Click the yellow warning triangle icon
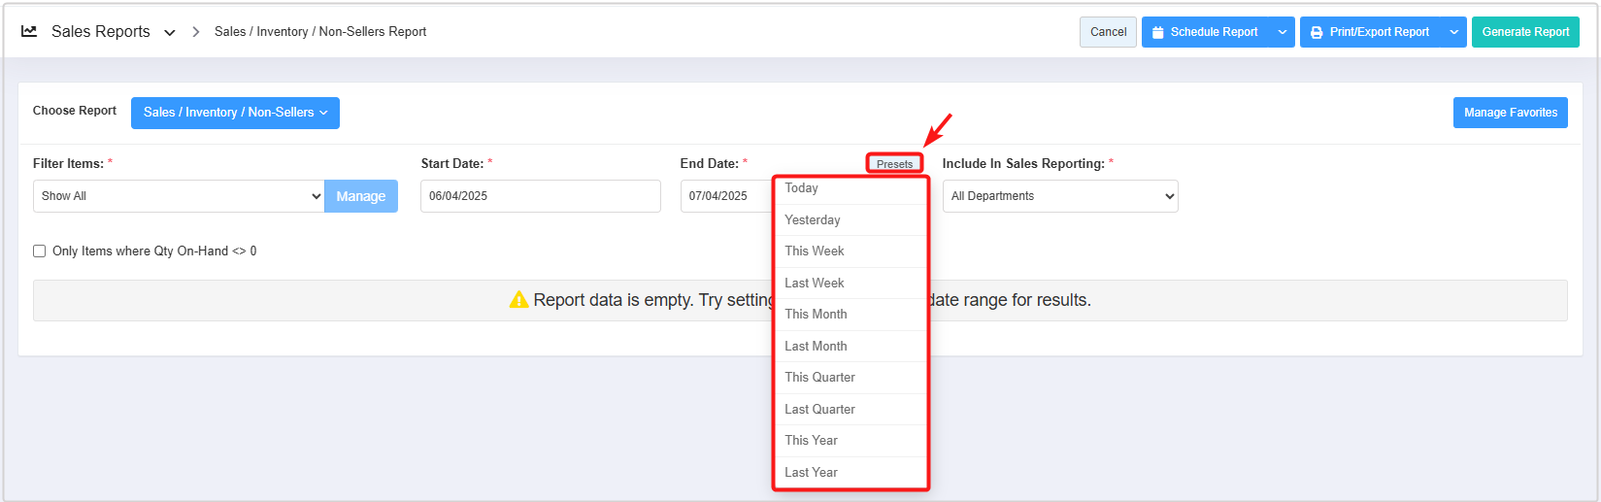This screenshot has width=1601, height=502. [x=519, y=300]
